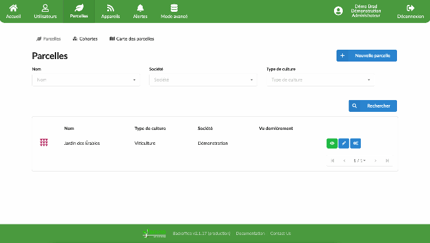
Task: Switch to the Cohortes tab
Action: tap(85, 39)
